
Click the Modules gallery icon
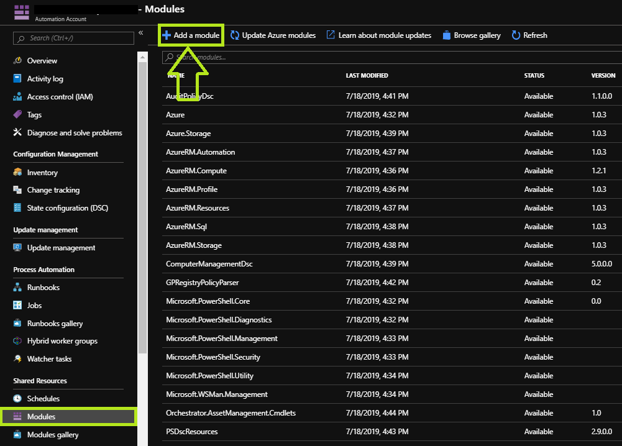[17, 434]
